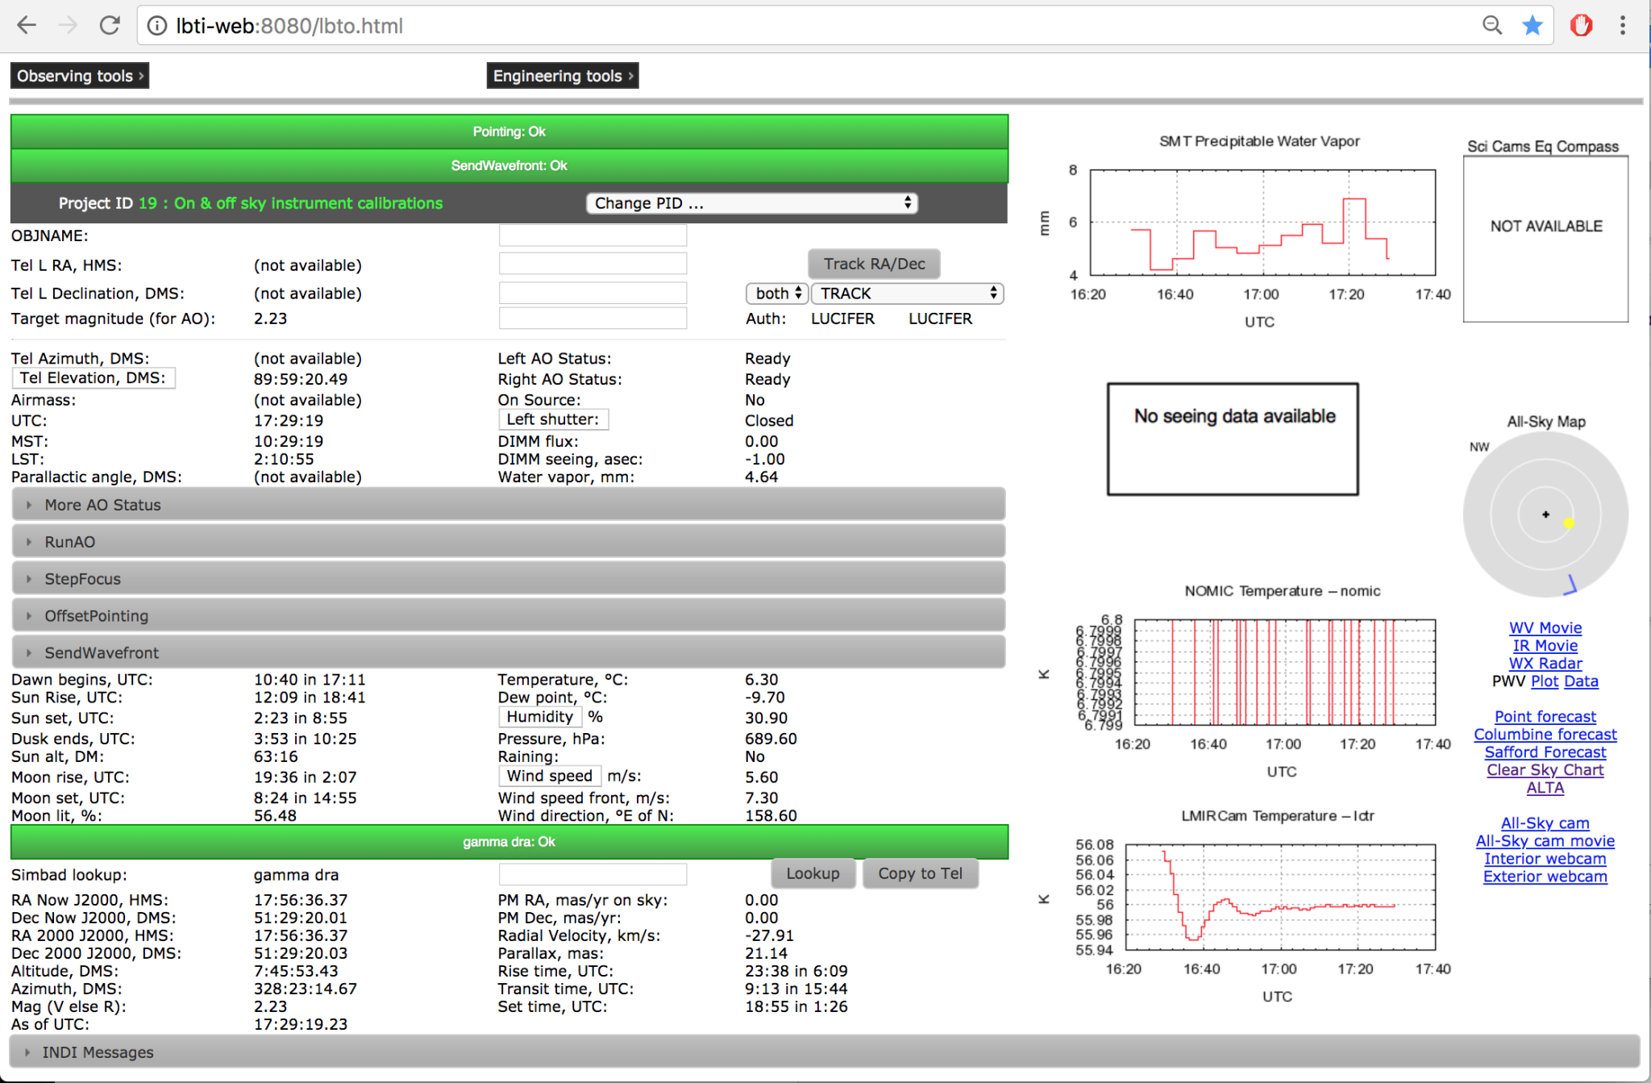Click the Track RA/Dec button
The width and height of the screenshot is (1651, 1083).
coord(874,264)
